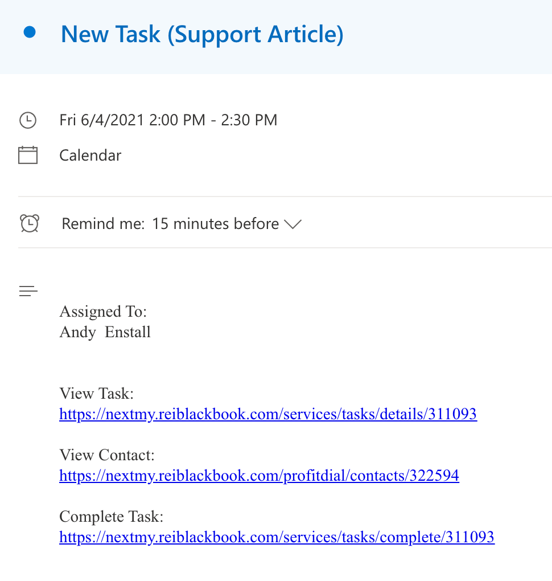Click the Assigned To text

pos(104,312)
